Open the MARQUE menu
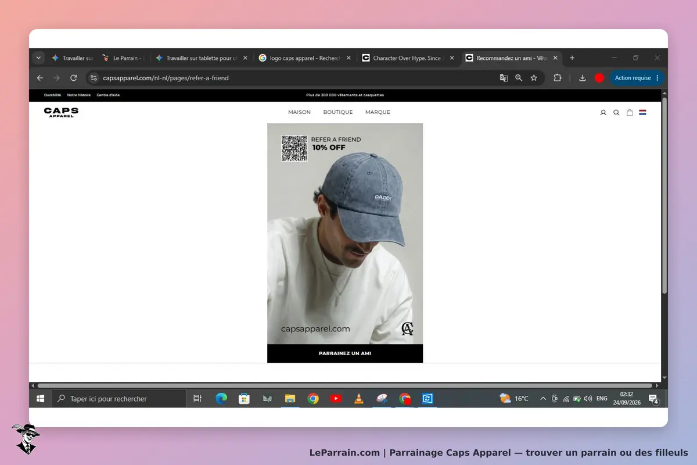 tap(378, 112)
